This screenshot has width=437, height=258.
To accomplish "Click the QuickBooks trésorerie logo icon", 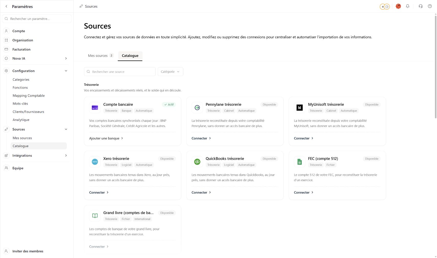I will coord(197,162).
